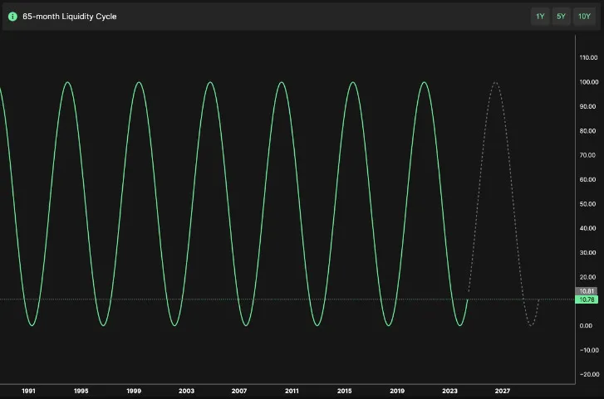Click the 2027 label on time axis
The image size is (604, 399).
503,390
